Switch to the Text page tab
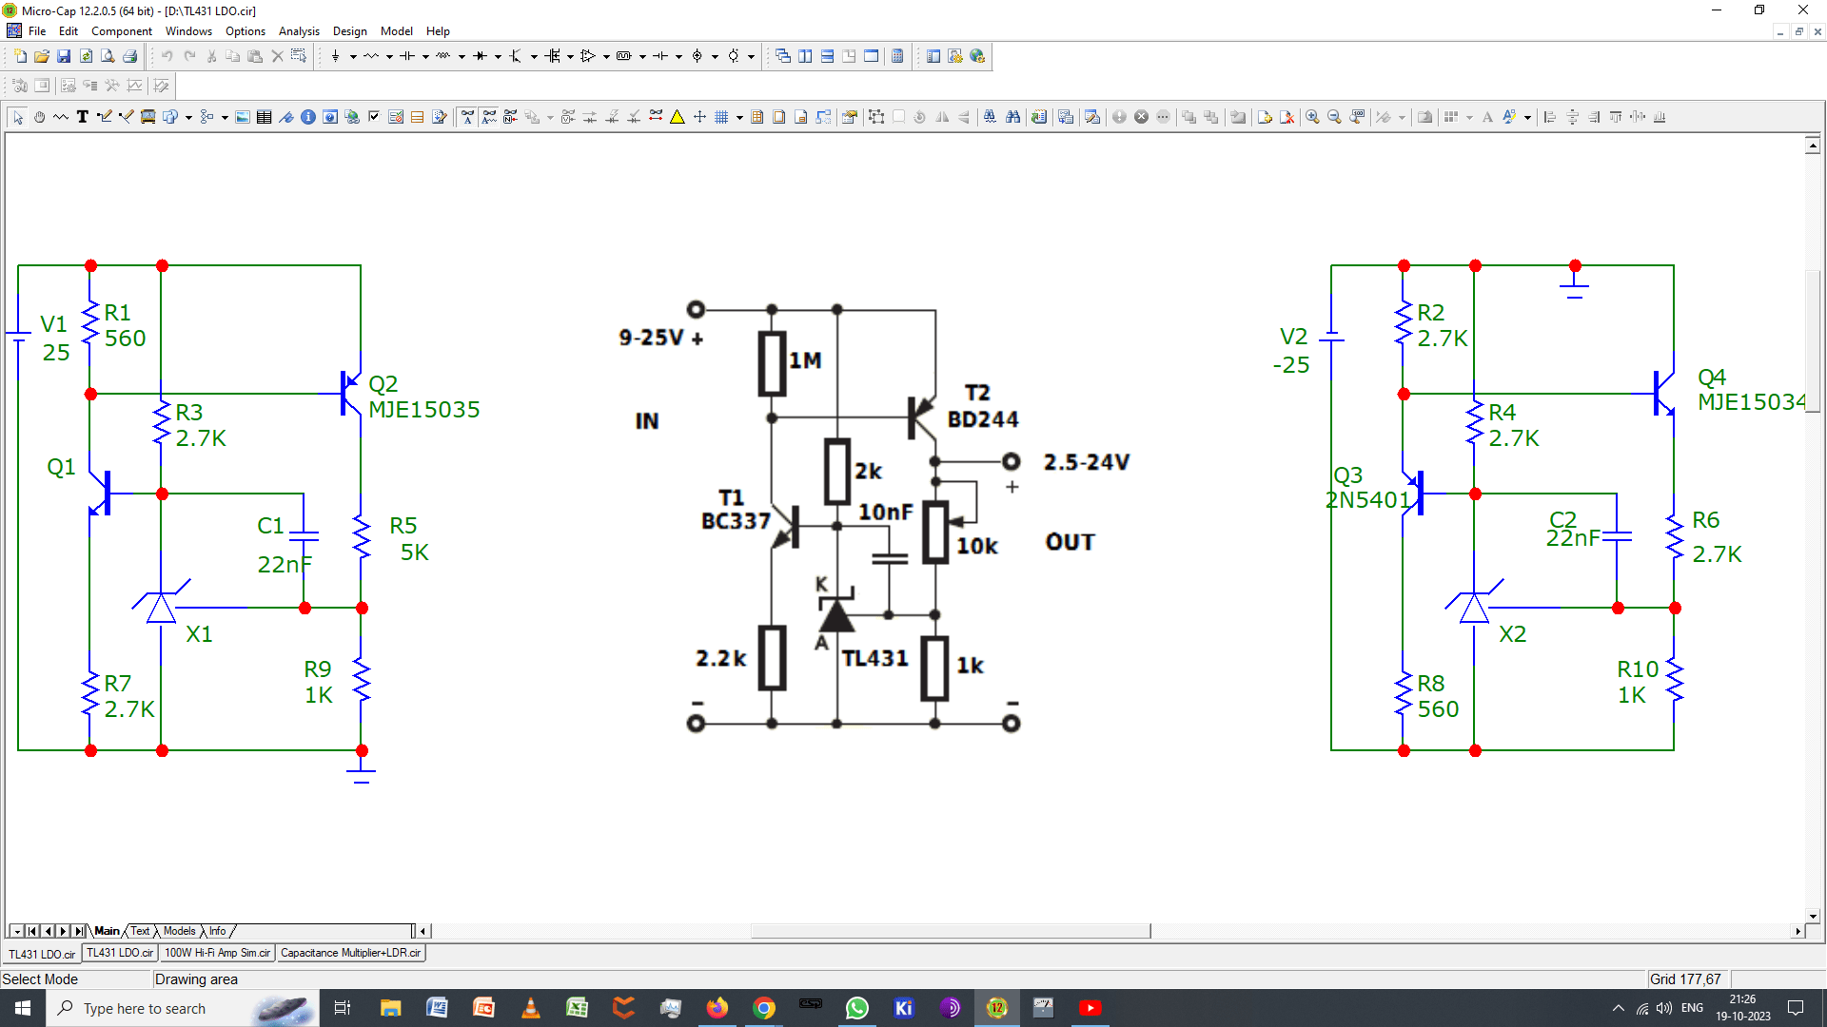The width and height of the screenshot is (1827, 1027). click(140, 931)
